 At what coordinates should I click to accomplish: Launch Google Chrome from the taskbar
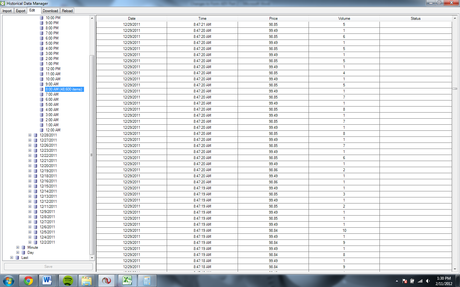(28, 281)
